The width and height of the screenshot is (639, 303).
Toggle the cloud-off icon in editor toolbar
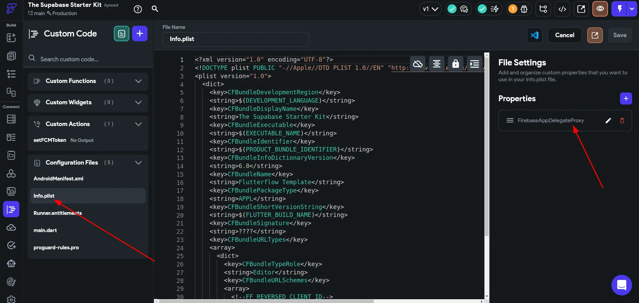point(417,64)
